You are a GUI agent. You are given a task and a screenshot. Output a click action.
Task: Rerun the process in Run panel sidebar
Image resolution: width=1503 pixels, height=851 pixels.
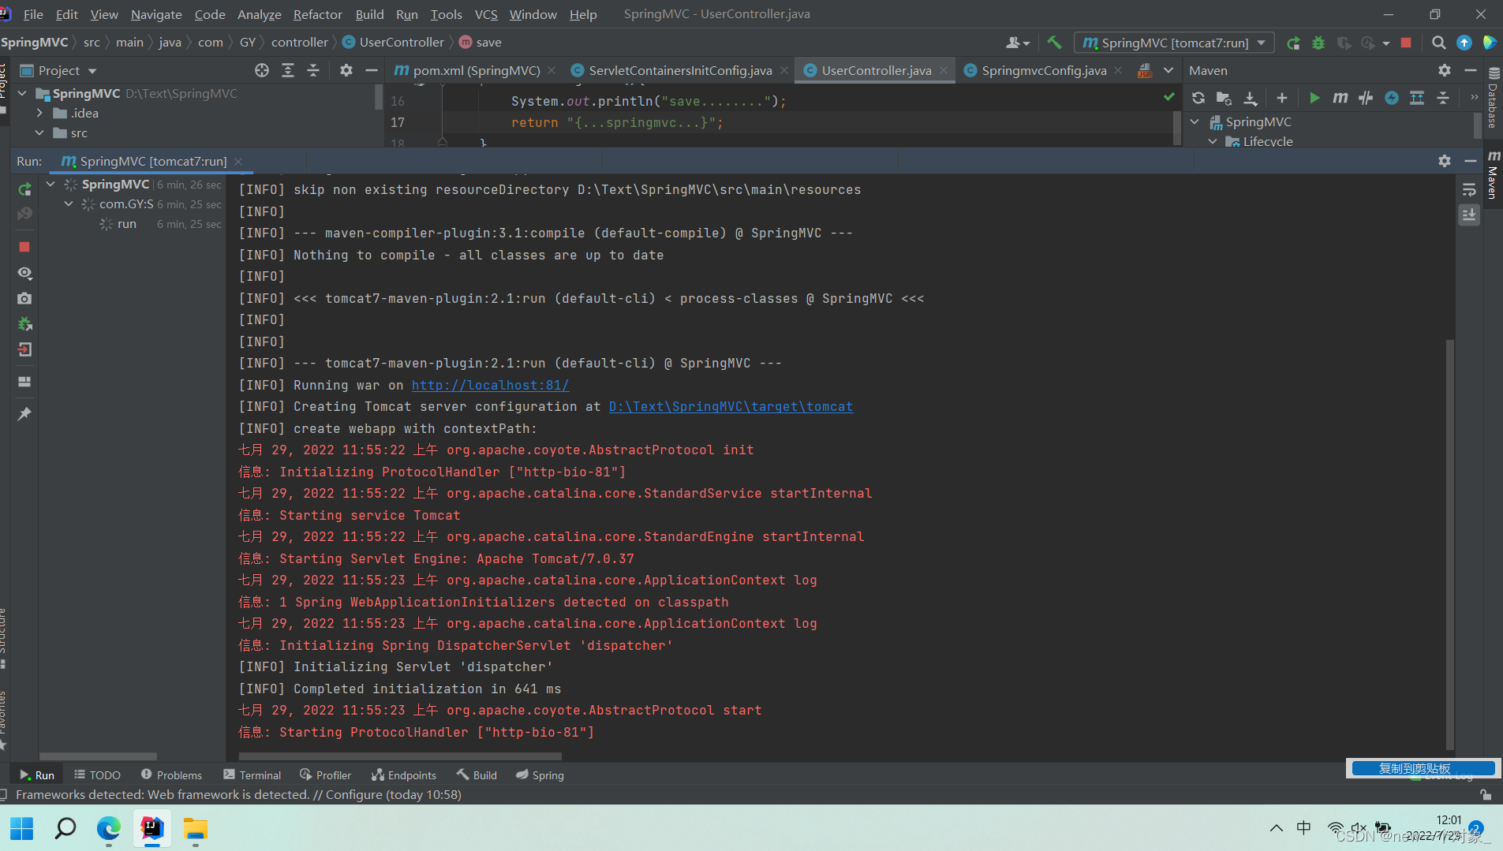pyautogui.click(x=24, y=190)
